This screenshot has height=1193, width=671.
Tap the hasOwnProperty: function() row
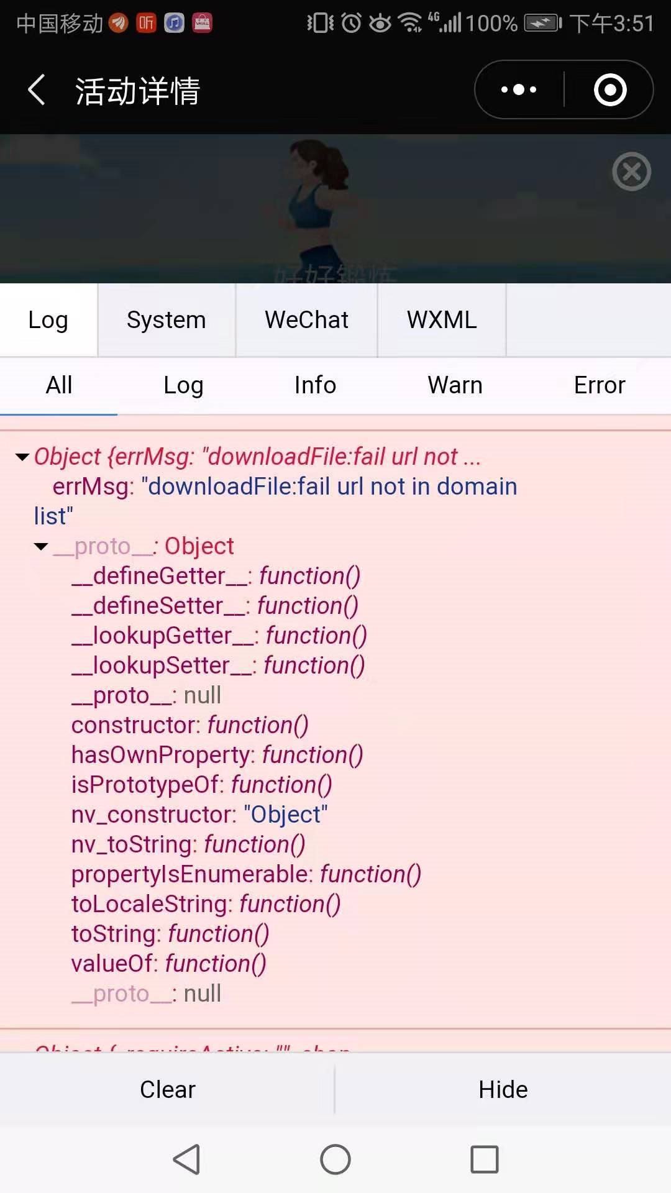pyautogui.click(x=217, y=755)
